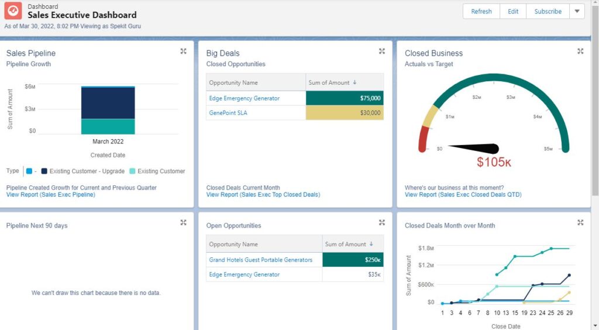Click the Pipeline Growth subtitle

click(28, 64)
